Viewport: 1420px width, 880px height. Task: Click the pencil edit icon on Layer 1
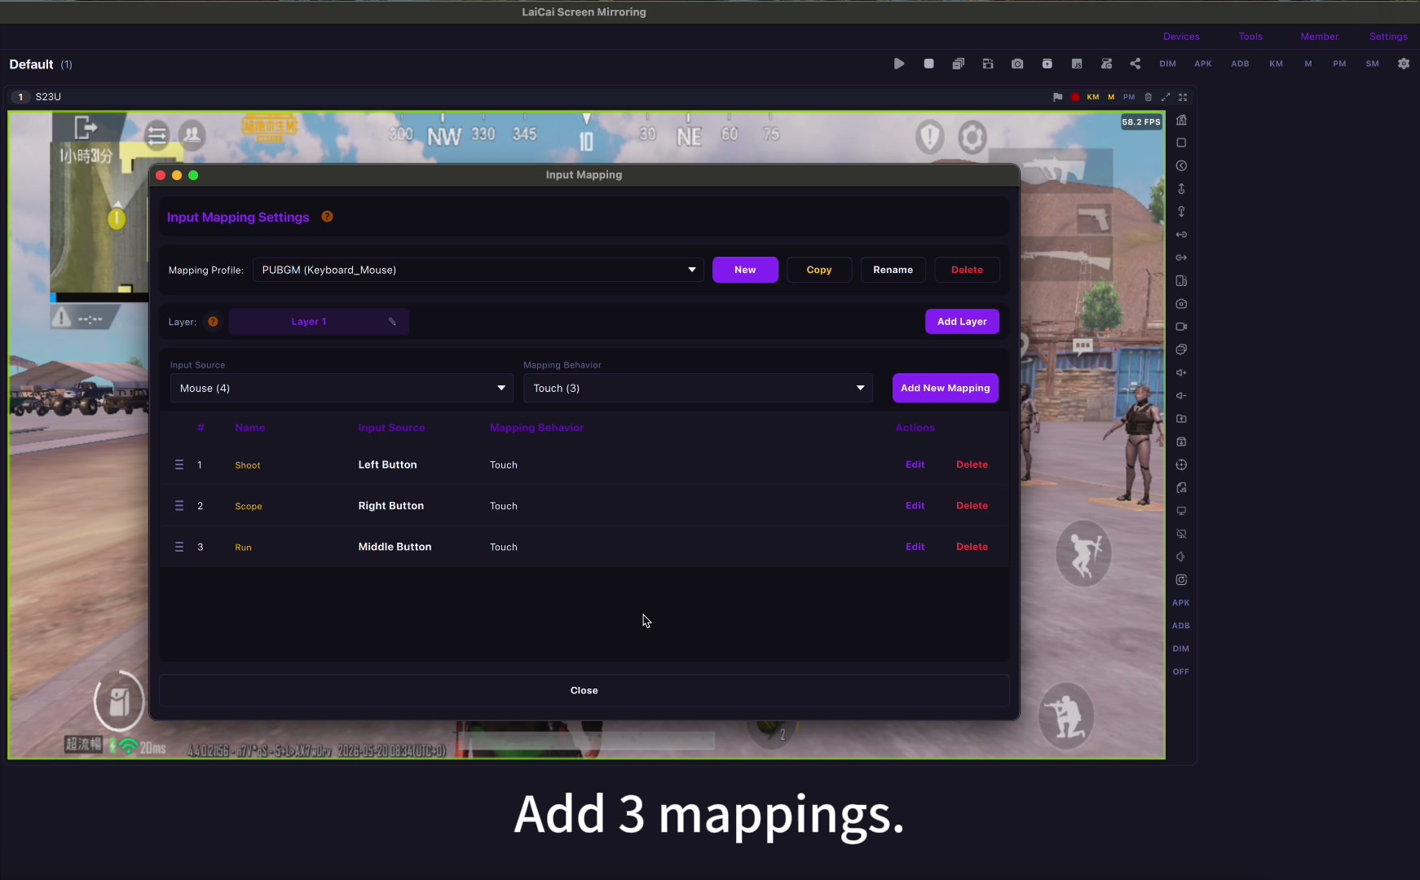coord(392,322)
